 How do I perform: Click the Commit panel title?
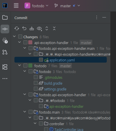pos(21,18)
